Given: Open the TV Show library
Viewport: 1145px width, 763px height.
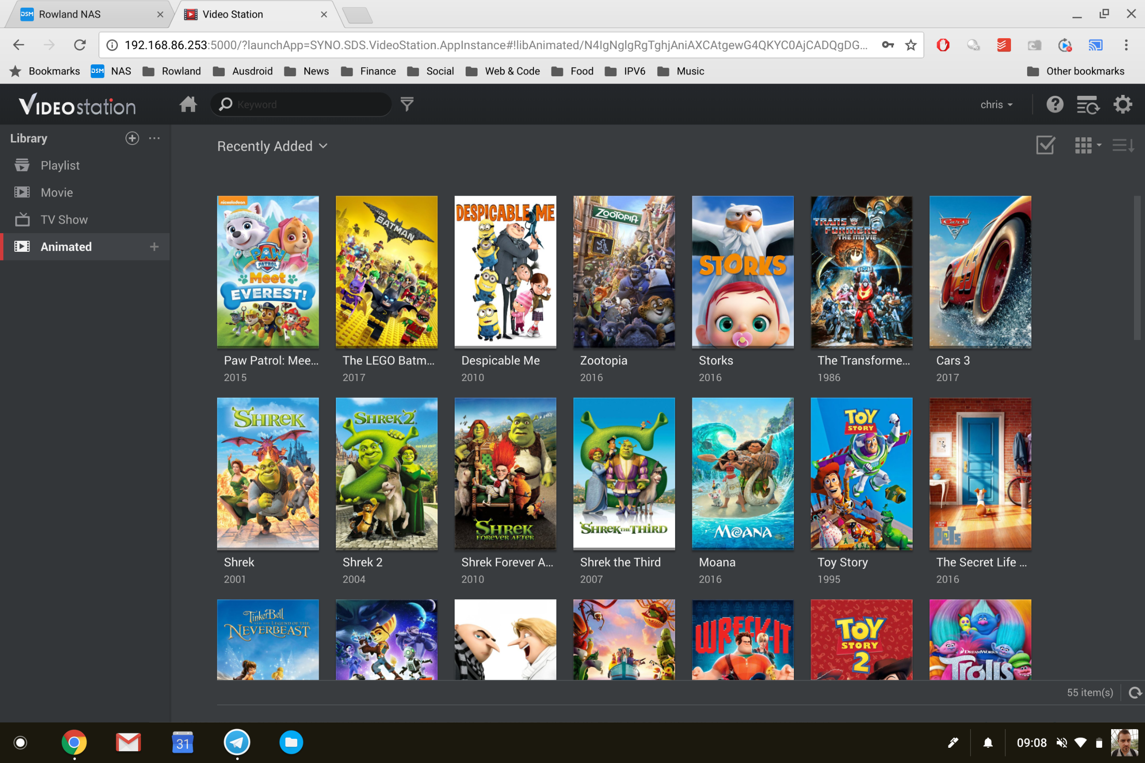Looking at the screenshot, I should click(x=85, y=219).
